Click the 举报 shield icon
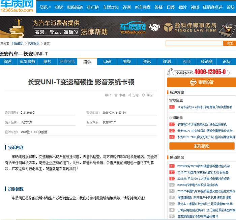This screenshot has height=220, width=236. click(143, 95)
